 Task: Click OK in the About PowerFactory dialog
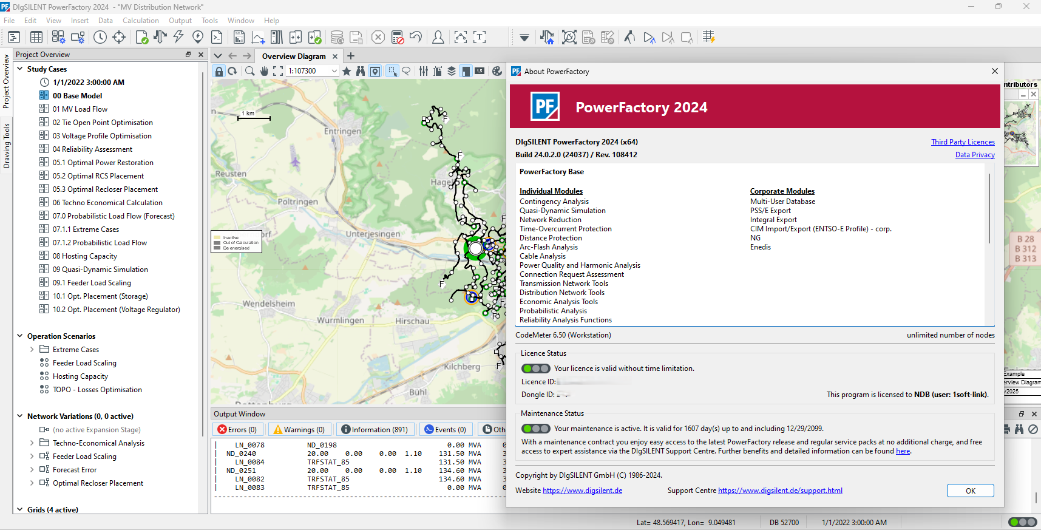click(971, 491)
